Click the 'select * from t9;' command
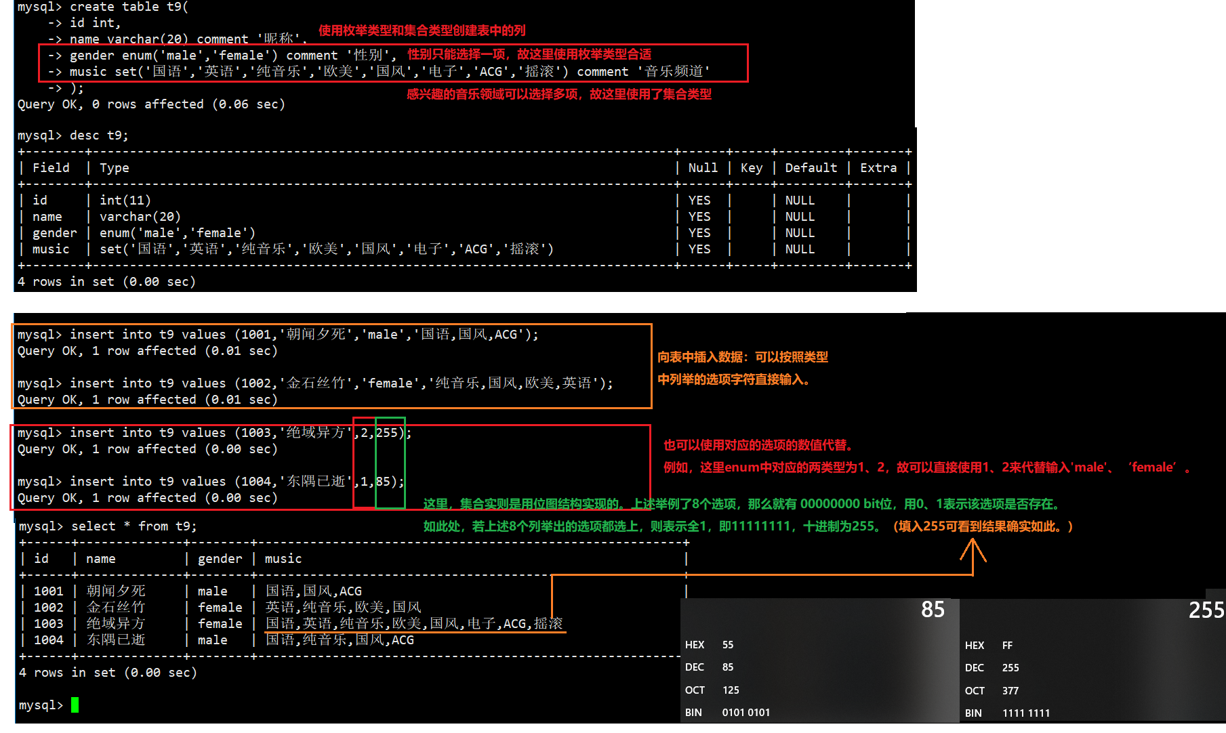This screenshot has height=733, width=1226. (x=108, y=526)
